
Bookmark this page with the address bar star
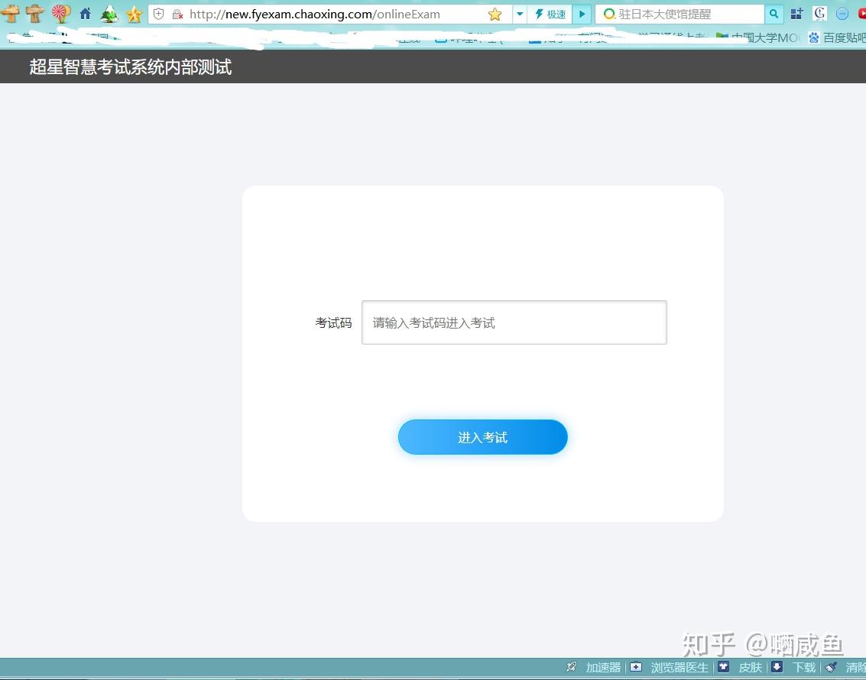pyautogui.click(x=495, y=15)
